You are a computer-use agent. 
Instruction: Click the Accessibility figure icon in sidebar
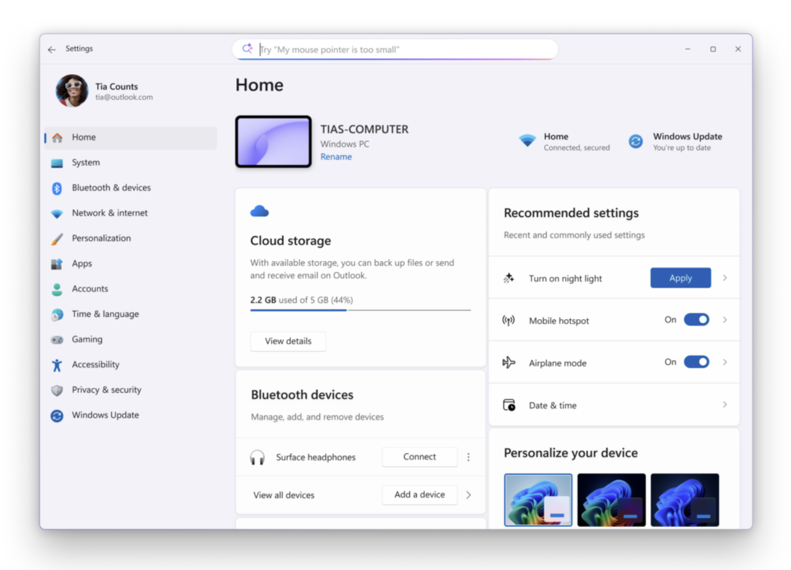(x=57, y=365)
